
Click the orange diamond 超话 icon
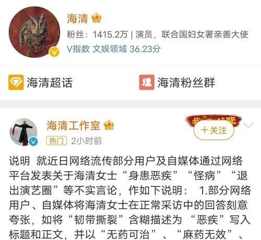pyautogui.click(x=16, y=82)
